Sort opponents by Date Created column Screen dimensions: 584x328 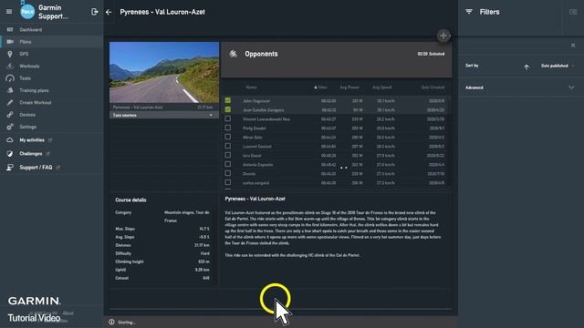(433, 87)
